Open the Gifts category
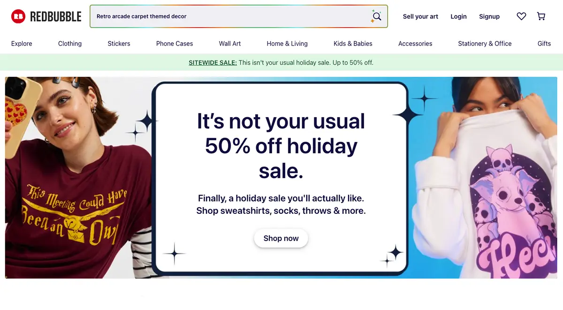 point(544,44)
